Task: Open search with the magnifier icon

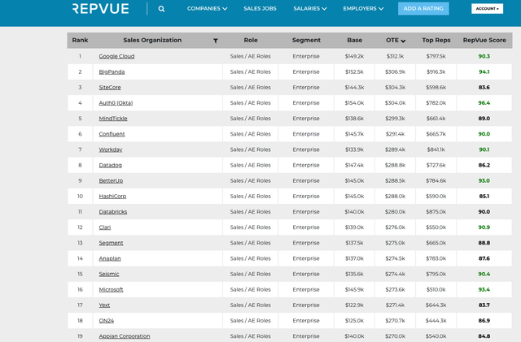Action: click(x=161, y=9)
